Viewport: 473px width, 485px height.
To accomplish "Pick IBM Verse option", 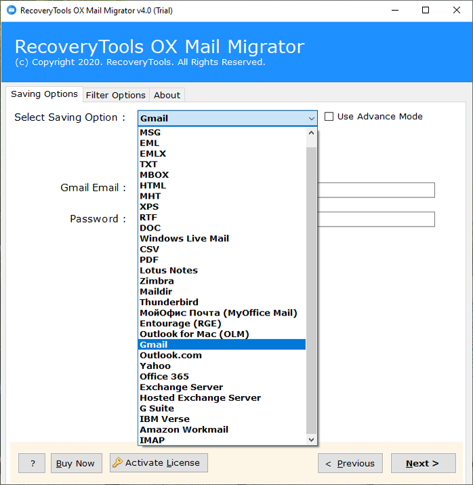I will [222, 419].
